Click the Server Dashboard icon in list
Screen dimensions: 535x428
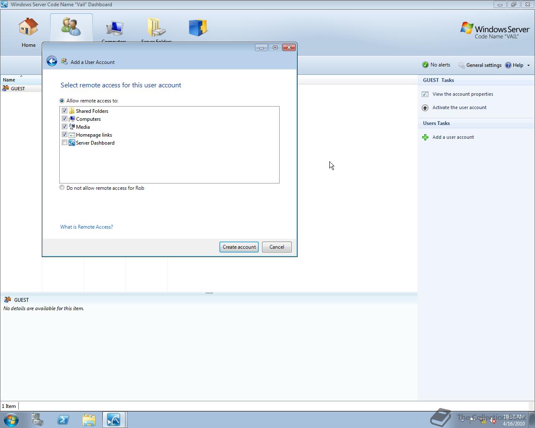click(72, 143)
